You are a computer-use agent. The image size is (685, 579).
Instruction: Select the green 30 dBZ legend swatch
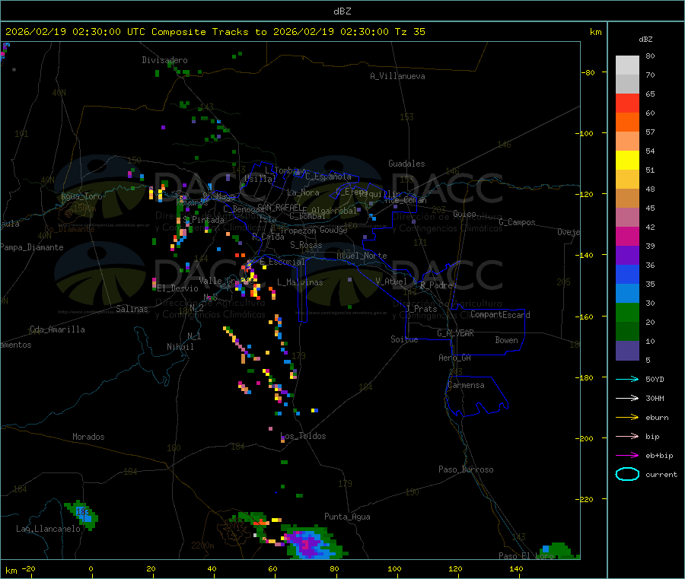pyautogui.click(x=627, y=312)
